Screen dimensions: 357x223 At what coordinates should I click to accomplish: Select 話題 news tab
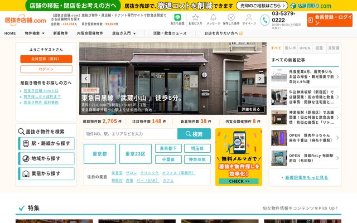point(319,48)
